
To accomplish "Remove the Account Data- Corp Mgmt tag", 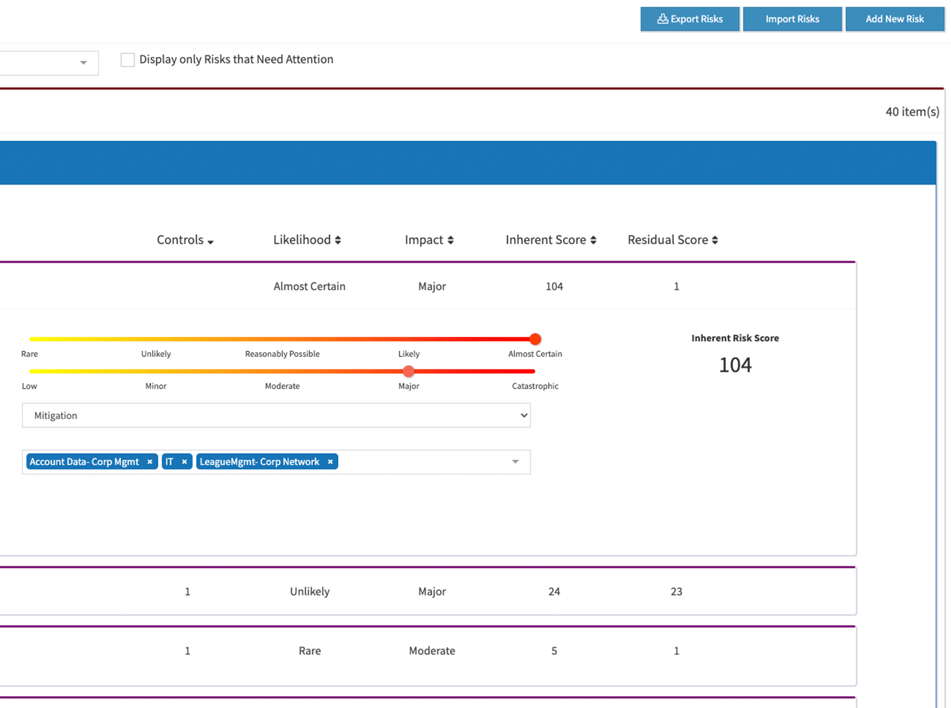I will click(150, 461).
